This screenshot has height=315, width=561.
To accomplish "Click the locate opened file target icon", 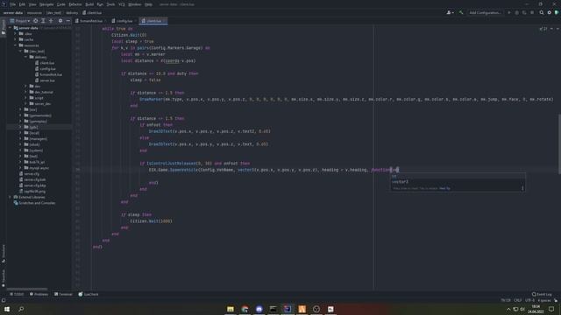I will (35, 21).
